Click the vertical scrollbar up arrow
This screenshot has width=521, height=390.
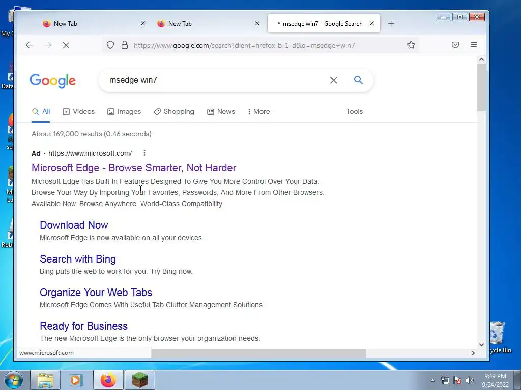point(481,60)
